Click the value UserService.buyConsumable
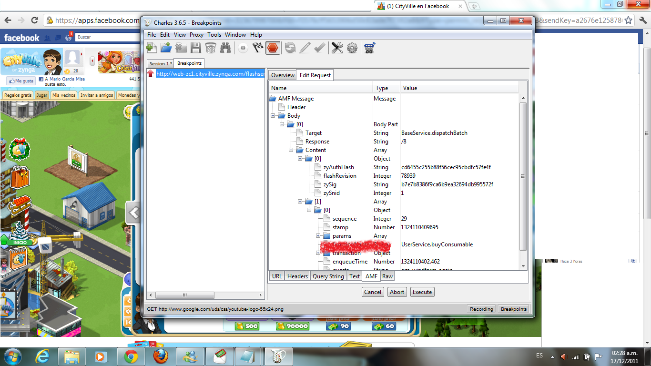Image resolution: width=651 pixels, height=366 pixels. pyautogui.click(x=437, y=244)
